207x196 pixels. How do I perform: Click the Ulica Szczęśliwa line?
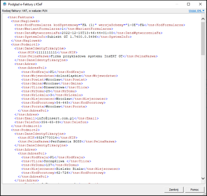(x=57, y=161)
